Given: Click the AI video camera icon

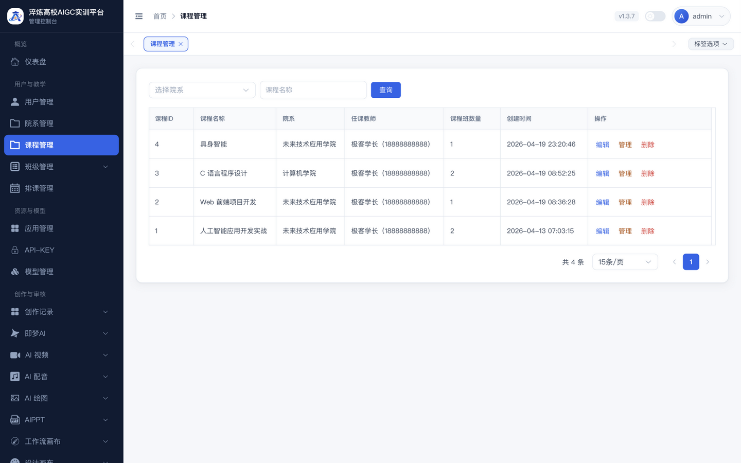Looking at the screenshot, I should (x=15, y=355).
